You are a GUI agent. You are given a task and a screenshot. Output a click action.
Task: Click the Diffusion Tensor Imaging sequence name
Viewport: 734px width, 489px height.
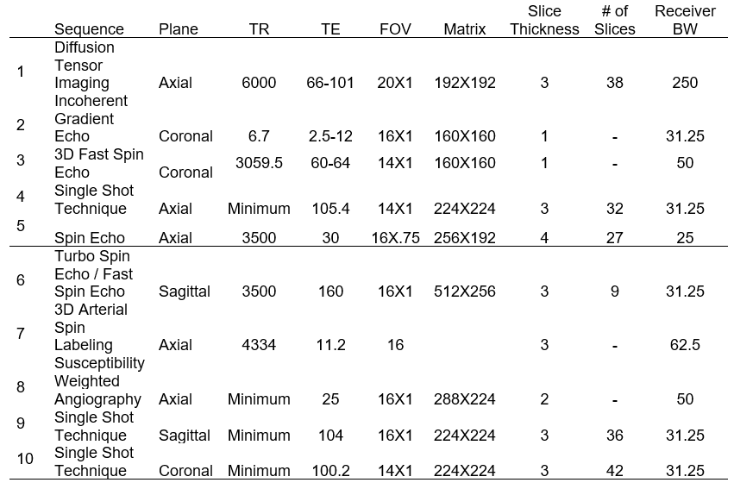[x=85, y=66]
